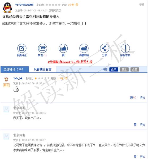Click the help icon next to 吧龄 3个月

pyautogui.click(x=77, y=5)
